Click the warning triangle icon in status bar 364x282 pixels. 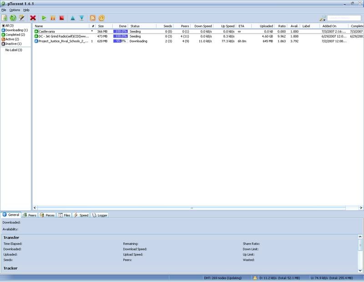point(255,277)
